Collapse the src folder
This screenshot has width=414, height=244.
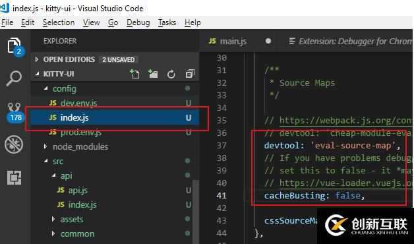click(x=46, y=161)
